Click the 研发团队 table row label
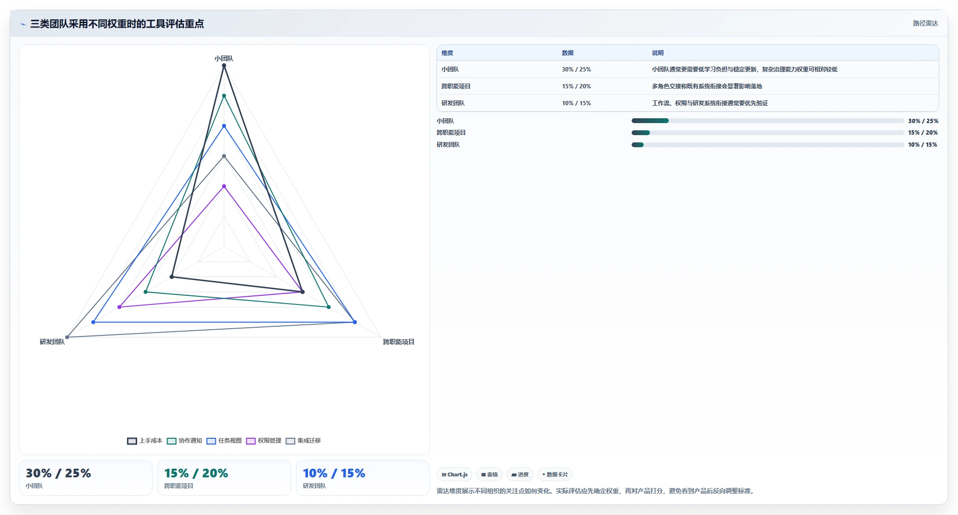Image resolution: width=958 pixels, height=515 pixels. tap(453, 103)
